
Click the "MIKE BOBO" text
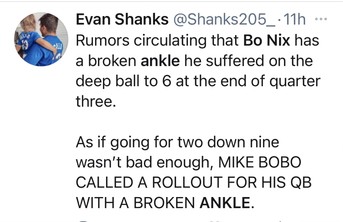(x=260, y=162)
